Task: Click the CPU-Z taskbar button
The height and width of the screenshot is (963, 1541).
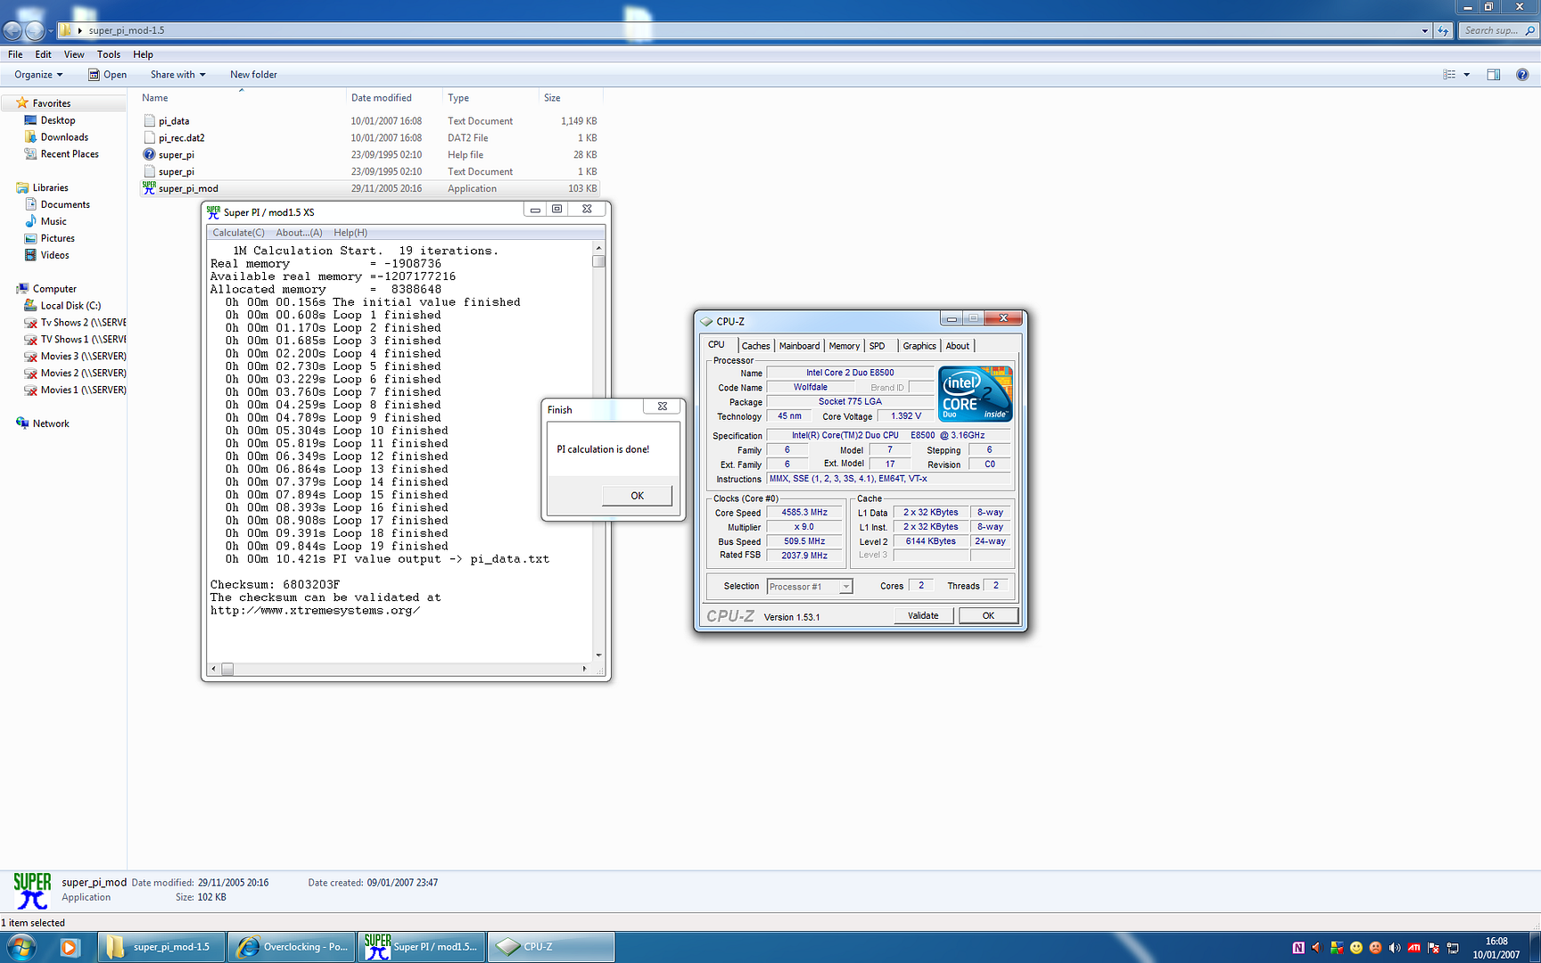Action: [551, 947]
